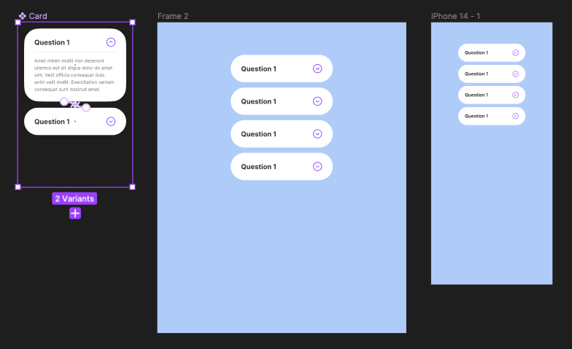This screenshot has width=572, height=349.
Task: Click top-left selection handle of Card
Action: point(18,22)
